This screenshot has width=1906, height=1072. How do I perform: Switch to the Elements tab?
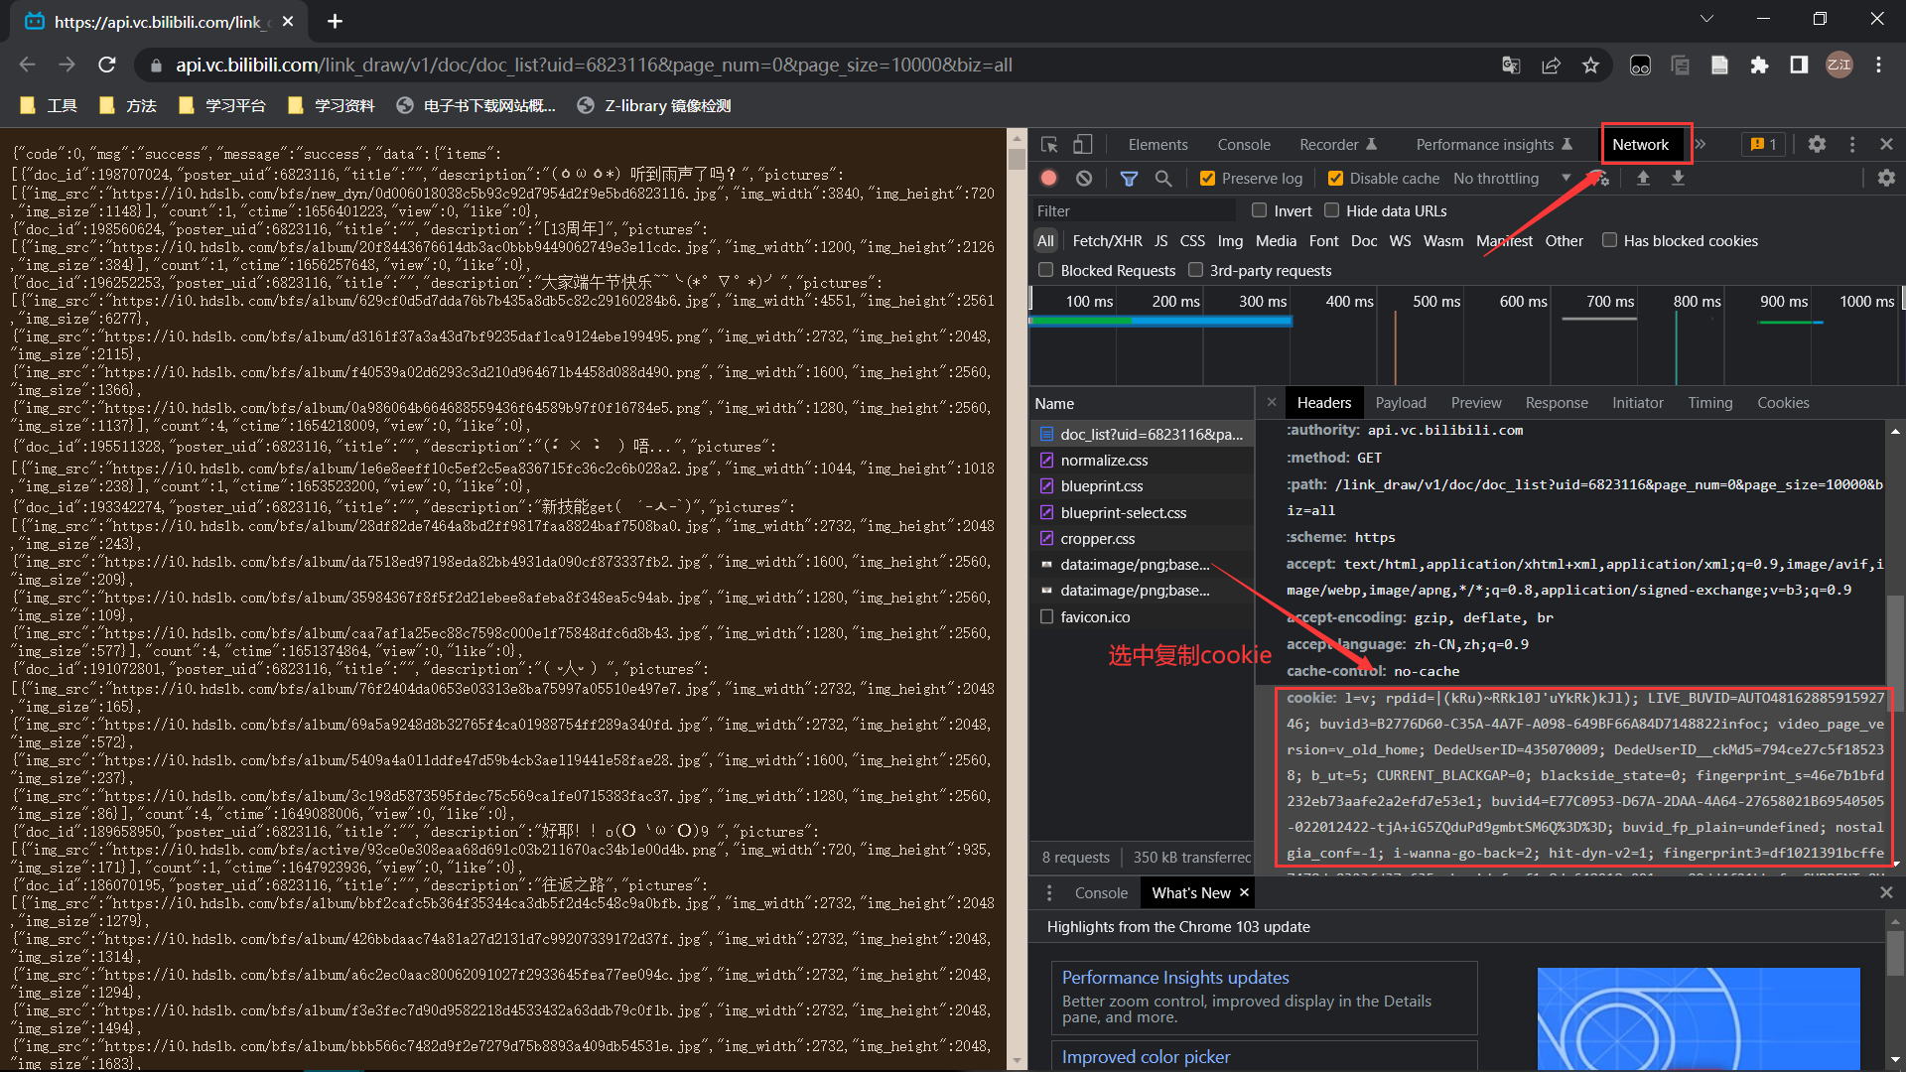1157,145
